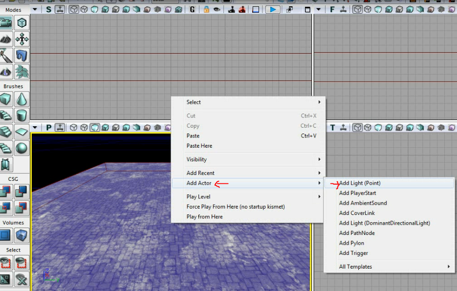This screenshot has height=291, width=457.
Task: Choose Add Light (DominantDirectionalLight)
Action: [x=389, y=223]
